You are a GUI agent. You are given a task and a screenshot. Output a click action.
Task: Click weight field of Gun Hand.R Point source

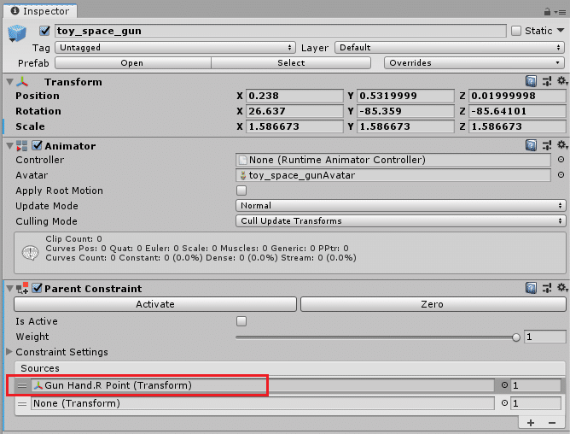(536, 385)
